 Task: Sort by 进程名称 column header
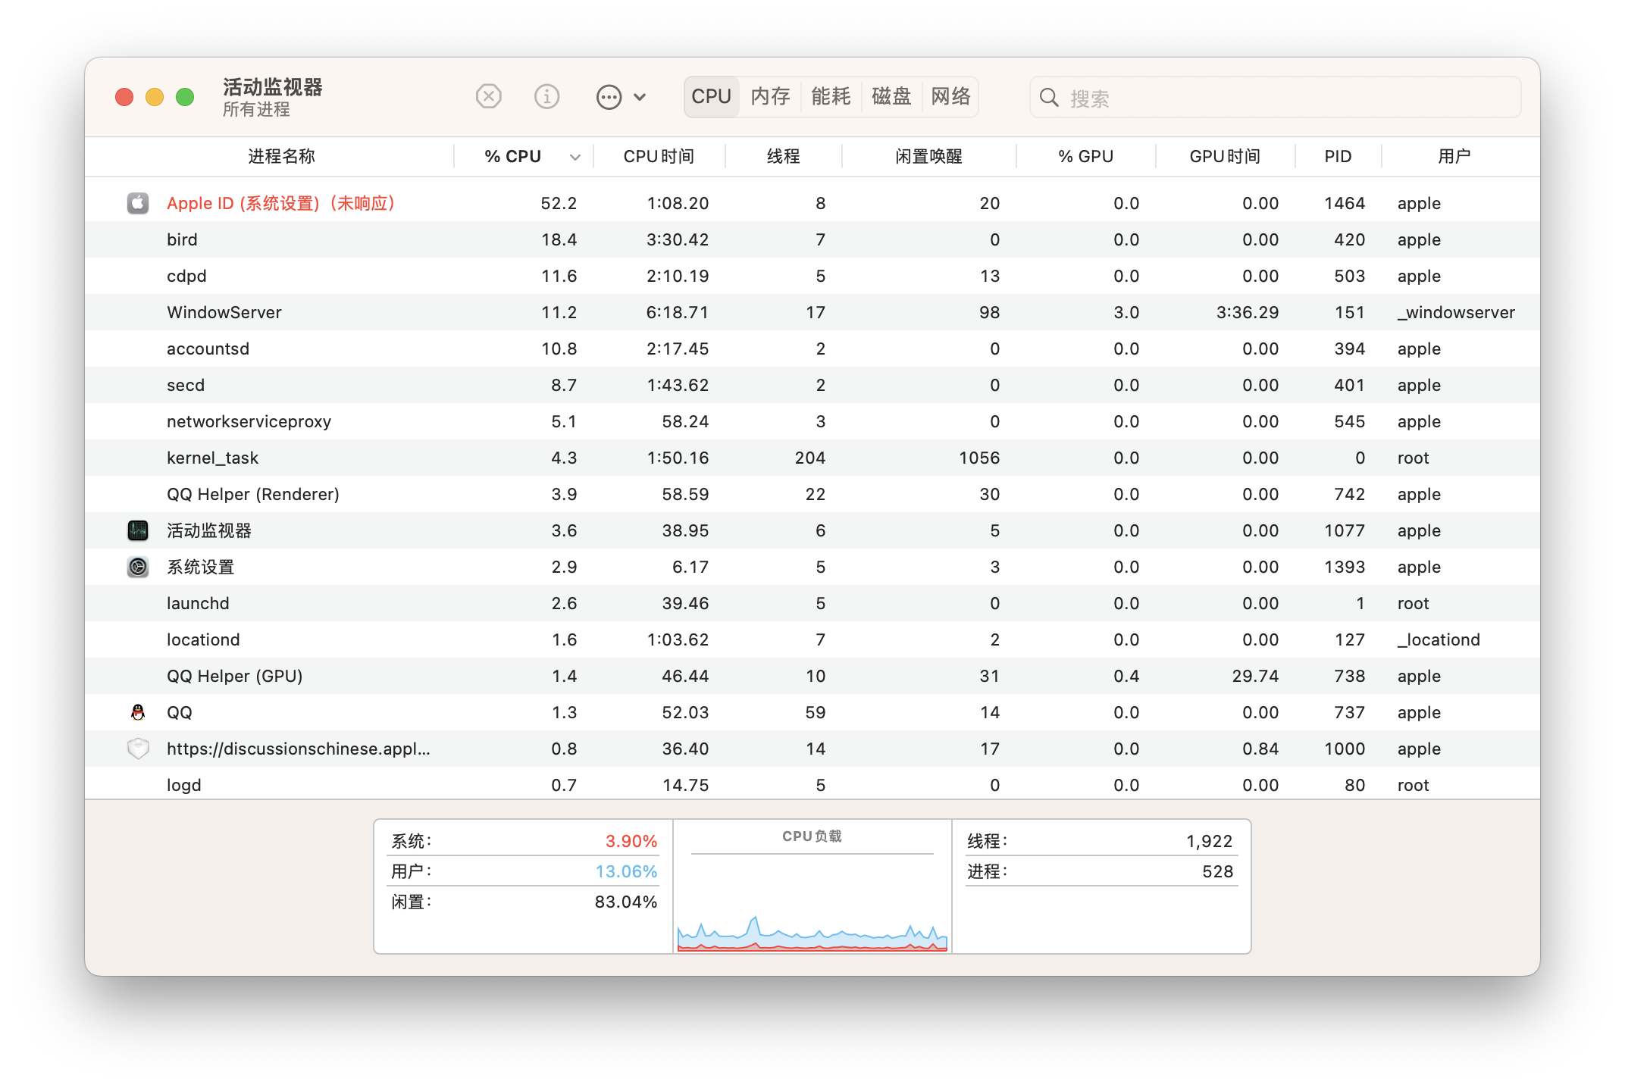click(281, 157)
